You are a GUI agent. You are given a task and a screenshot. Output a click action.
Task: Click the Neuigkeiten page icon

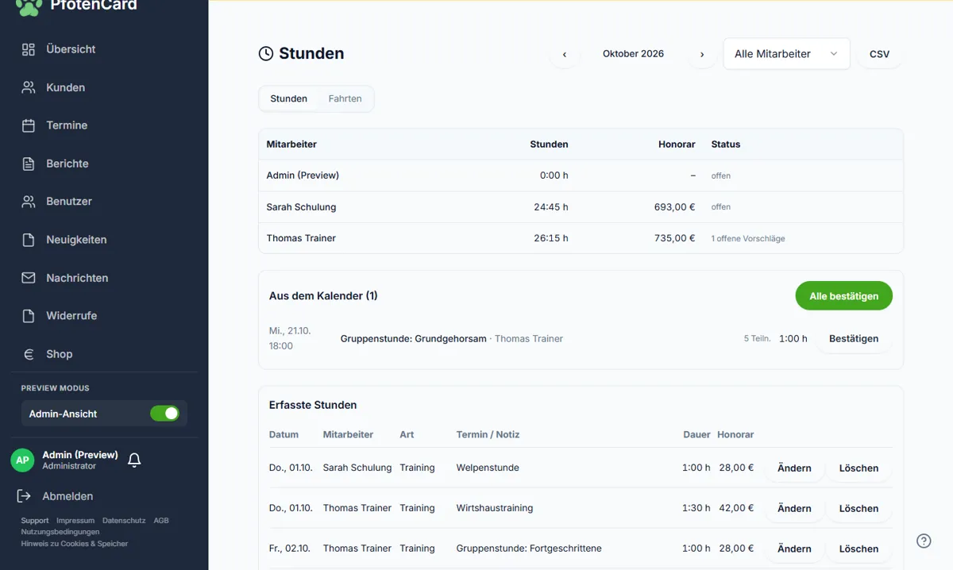[x=29, y=240]
